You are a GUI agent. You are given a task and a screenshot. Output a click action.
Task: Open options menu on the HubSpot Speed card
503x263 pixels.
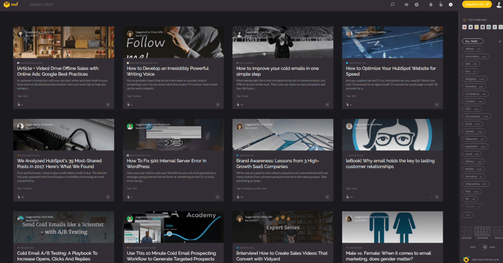click(x=436, y=104)
